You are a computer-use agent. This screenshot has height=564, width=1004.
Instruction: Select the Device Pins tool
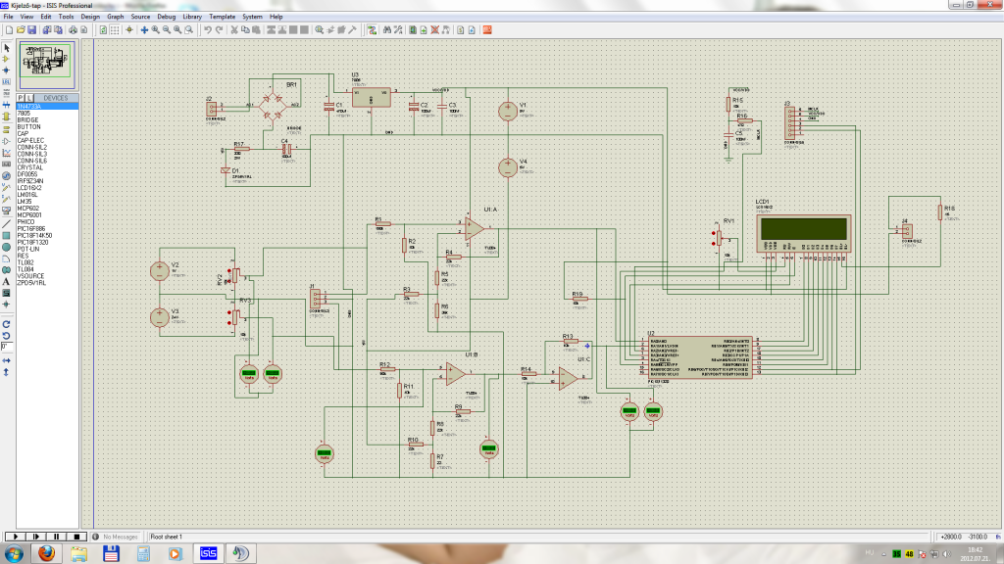click(7, 141)
